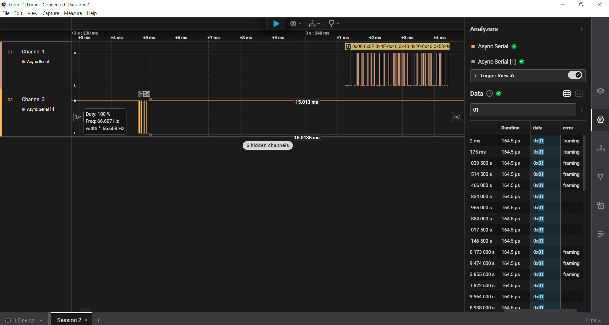Image resolution: width=609 pixels, height=325 pixels.
Task: Jump to previous edge on Channel 3
Action: pyautogui.click(x=78, y=117)
